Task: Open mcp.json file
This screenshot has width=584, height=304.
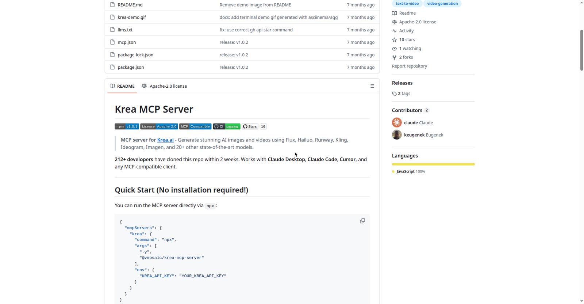Action: pyautogui.click(x=127, y=42)
